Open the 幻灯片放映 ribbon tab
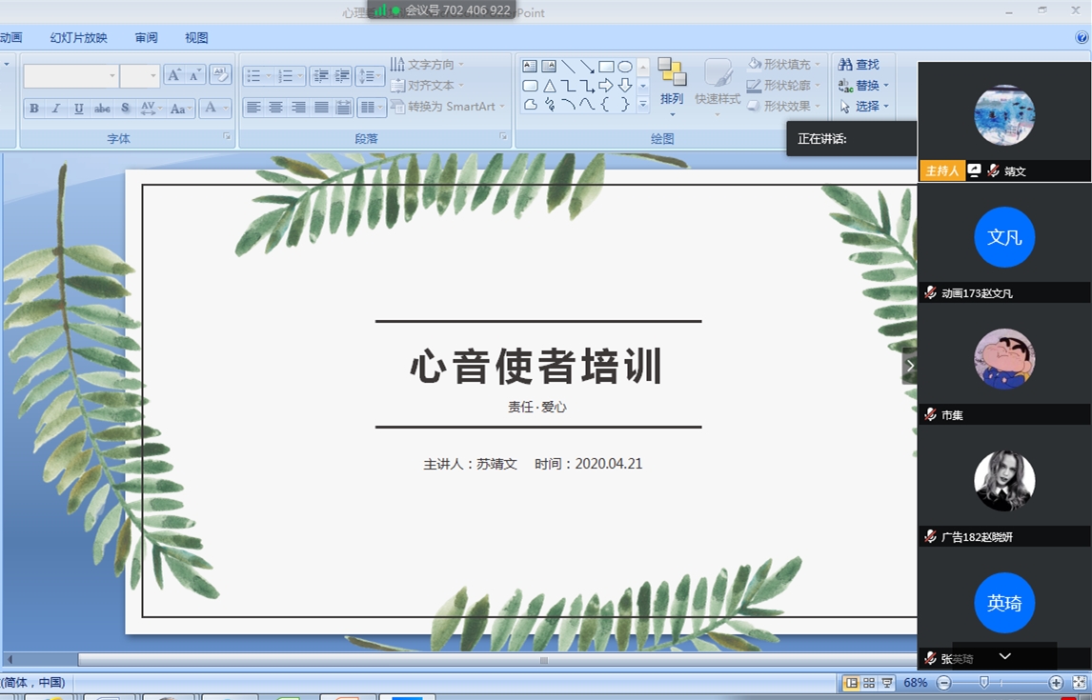 point(78,38)
